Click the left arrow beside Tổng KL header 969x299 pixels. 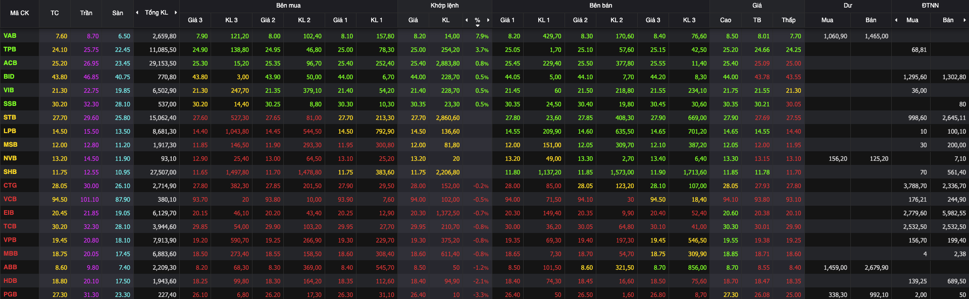[137, 13]
